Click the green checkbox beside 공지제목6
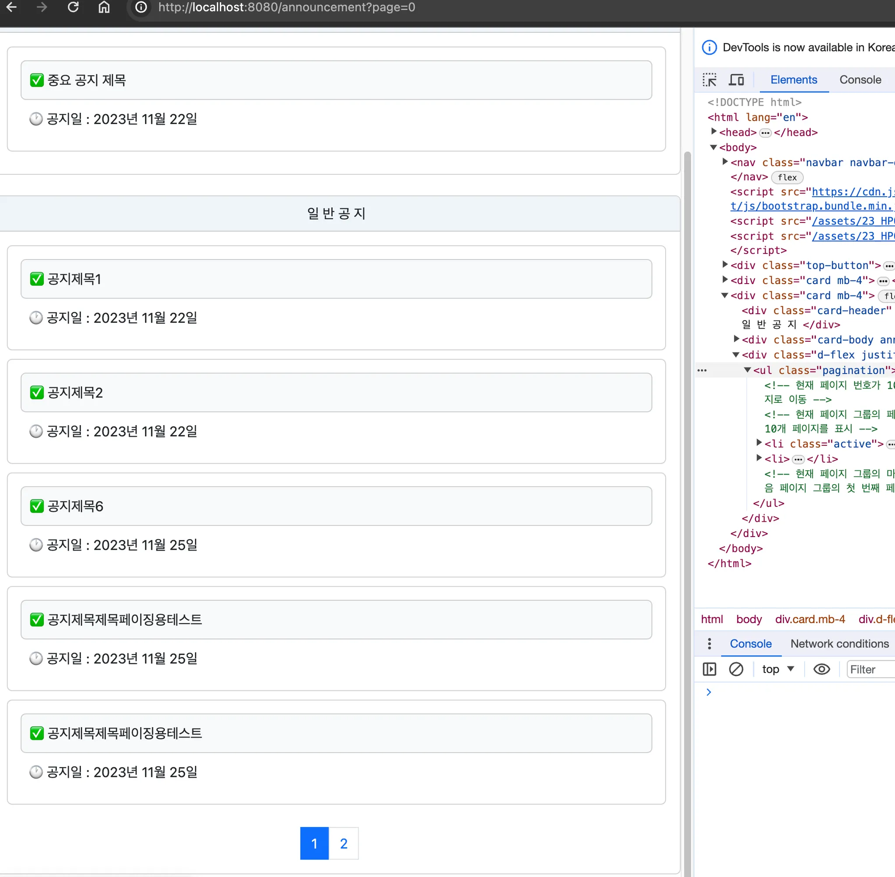The image size is (895, 877). pyautogui.click(x=37, y=506)
